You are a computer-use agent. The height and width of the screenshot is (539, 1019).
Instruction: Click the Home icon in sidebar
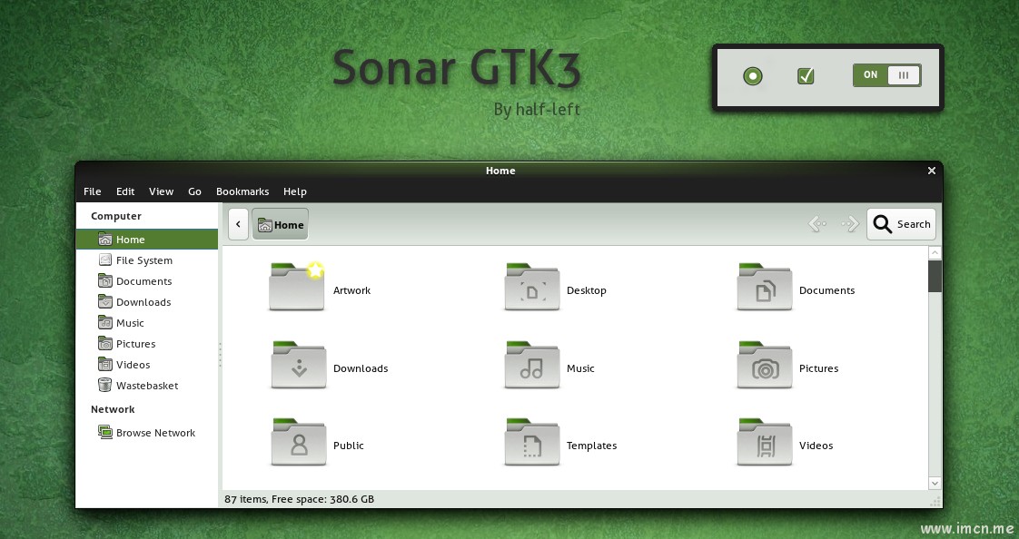pyautogui.click(x=104, y=239)
